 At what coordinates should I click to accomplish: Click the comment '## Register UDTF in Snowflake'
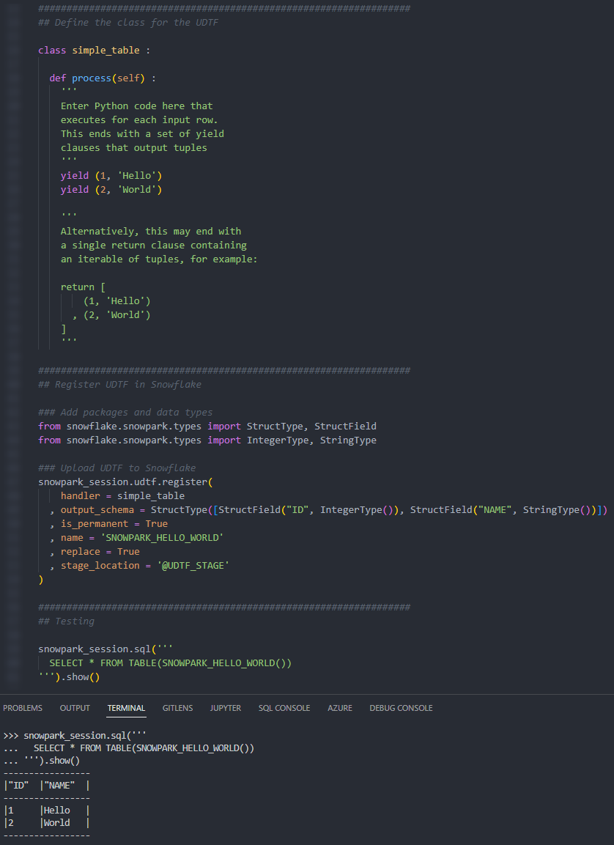[x=119, y=384]
